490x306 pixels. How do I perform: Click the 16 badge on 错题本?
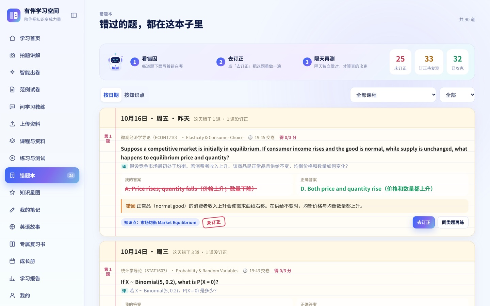[71, 175]
